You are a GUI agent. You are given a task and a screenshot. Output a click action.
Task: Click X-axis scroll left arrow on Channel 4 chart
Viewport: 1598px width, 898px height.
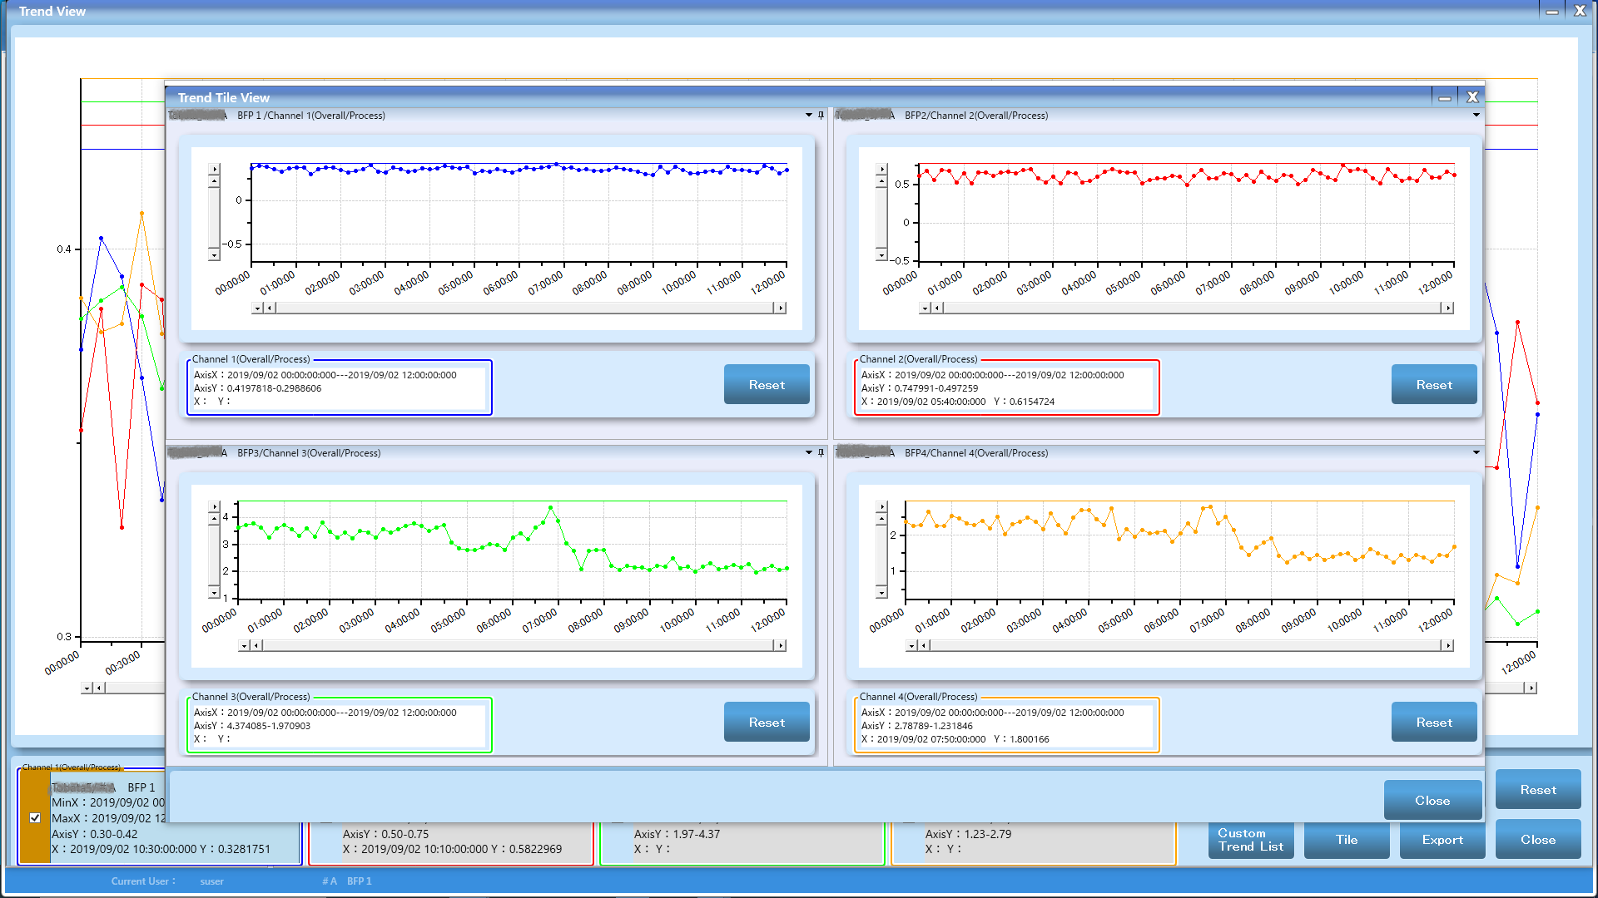[x=924, y=645]
